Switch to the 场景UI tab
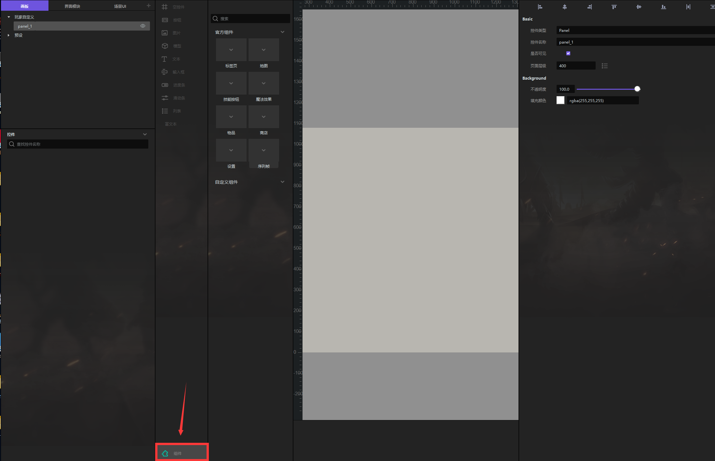 [120, 6]
